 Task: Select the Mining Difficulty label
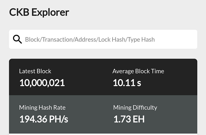pyautogui.click(x=135, y=108)
